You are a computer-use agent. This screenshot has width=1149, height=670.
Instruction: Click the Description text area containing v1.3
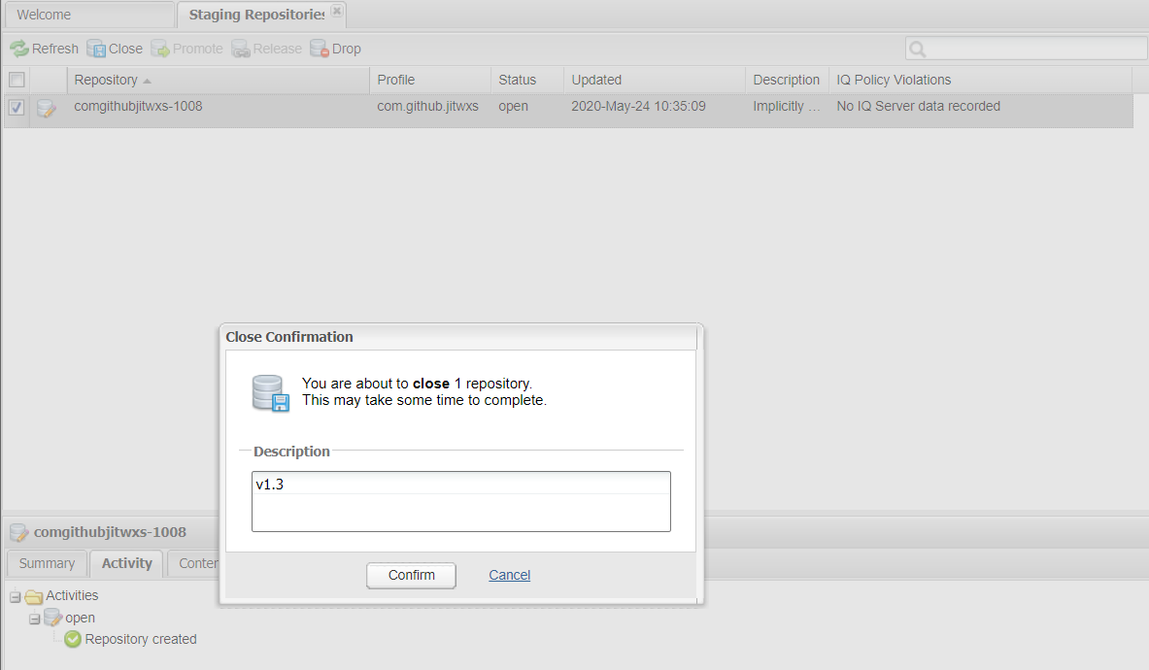pos(461,502)
